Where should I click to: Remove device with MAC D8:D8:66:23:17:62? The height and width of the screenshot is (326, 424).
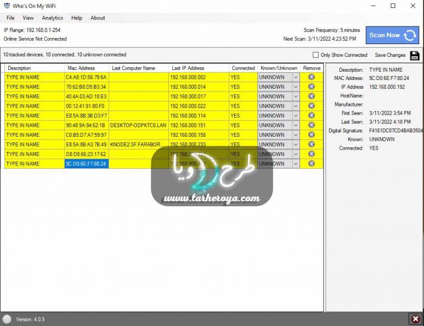click(x=311, y=154)
